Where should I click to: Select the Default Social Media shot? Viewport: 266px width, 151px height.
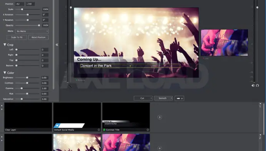(x=77, y=117)
